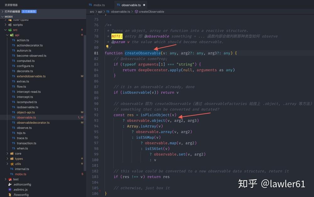Select src in the breadcrumb

click(92, 12)
